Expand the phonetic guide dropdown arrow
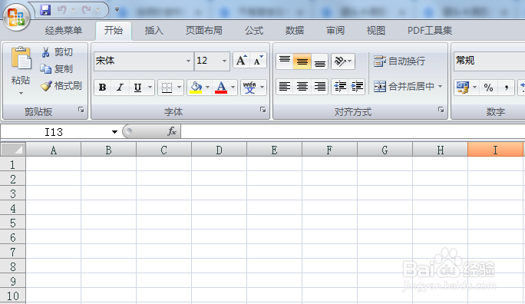This screenshot has height=304, width=525. (x=262, y=88)
